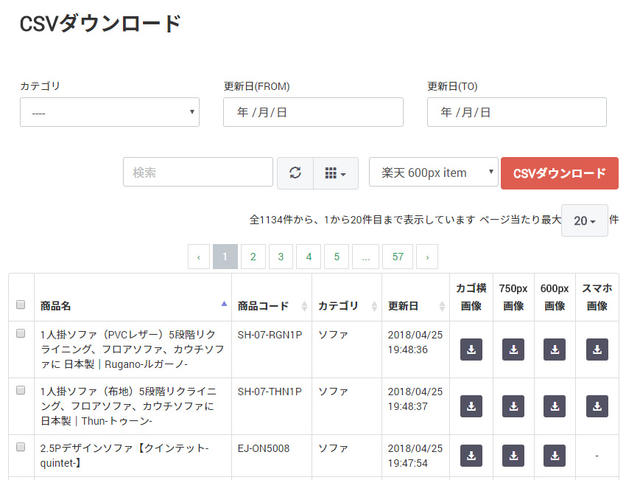Expand the 20 per-page count dropdown

tap(585, 220)
